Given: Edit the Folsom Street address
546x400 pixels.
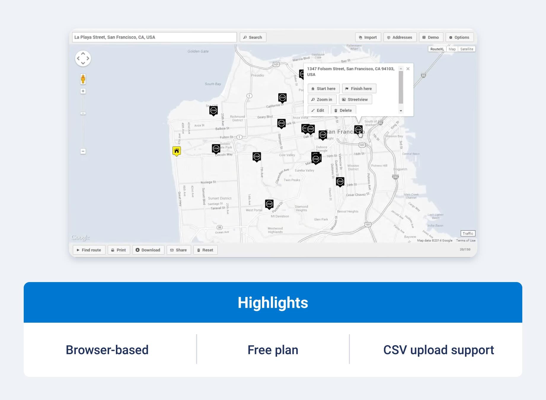Looking at the screenshot, I should [318, 110].
